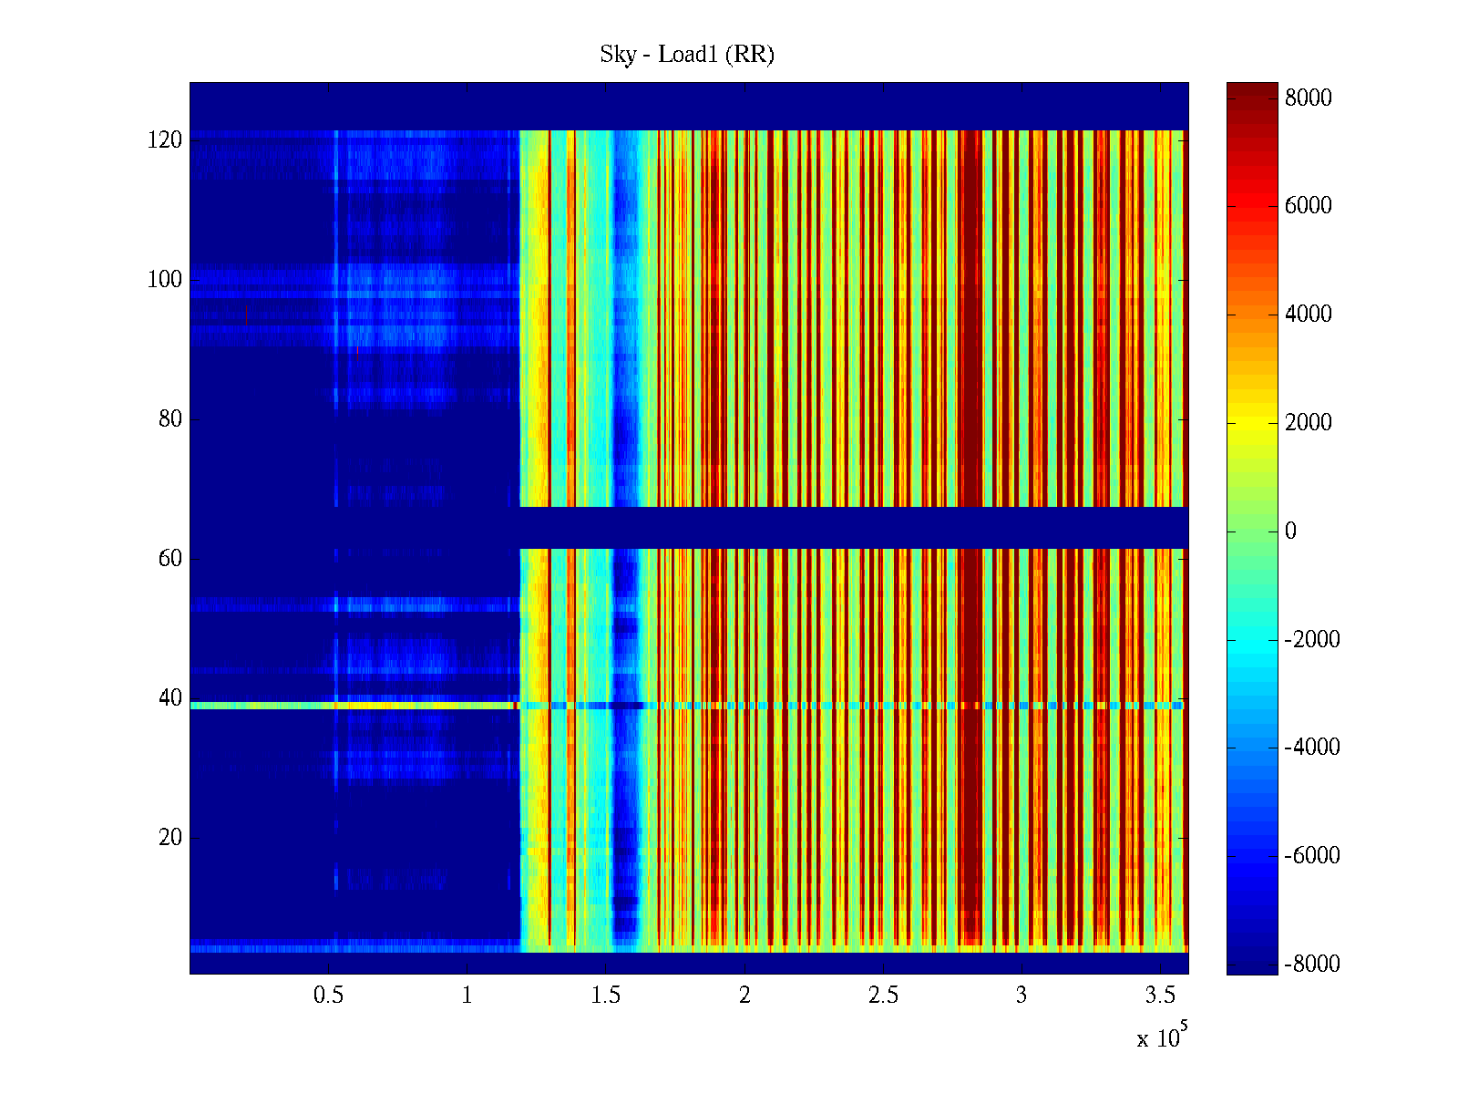The image size is (1458, 1094).
Task: Select the x-axis tick label 1.5
Action: tap(605, 996)
